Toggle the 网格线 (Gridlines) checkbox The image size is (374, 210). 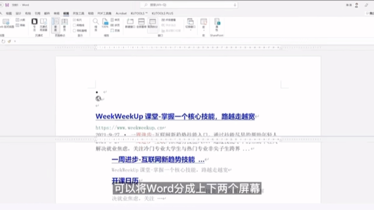(79, 25)
